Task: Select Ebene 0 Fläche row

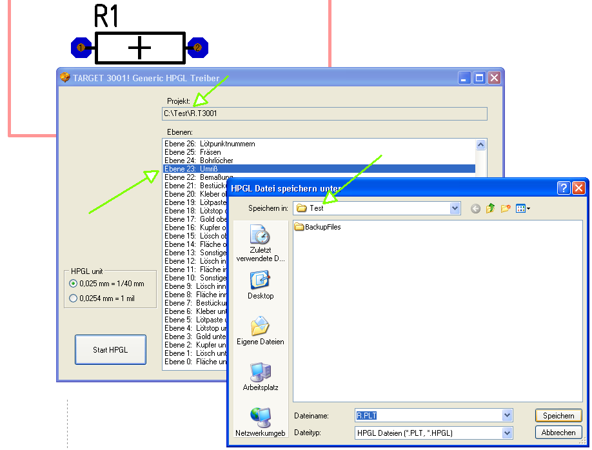Action: click(x=195, y=361)
